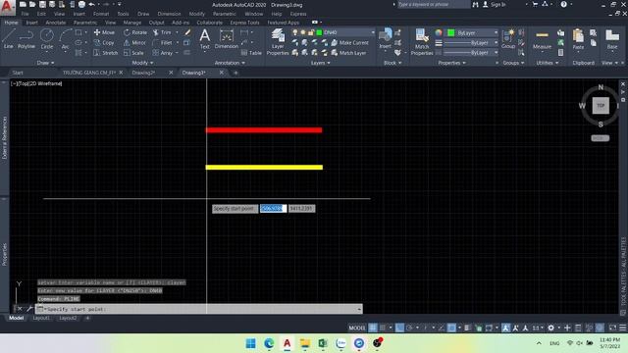Select the Dimension tool

227,39
